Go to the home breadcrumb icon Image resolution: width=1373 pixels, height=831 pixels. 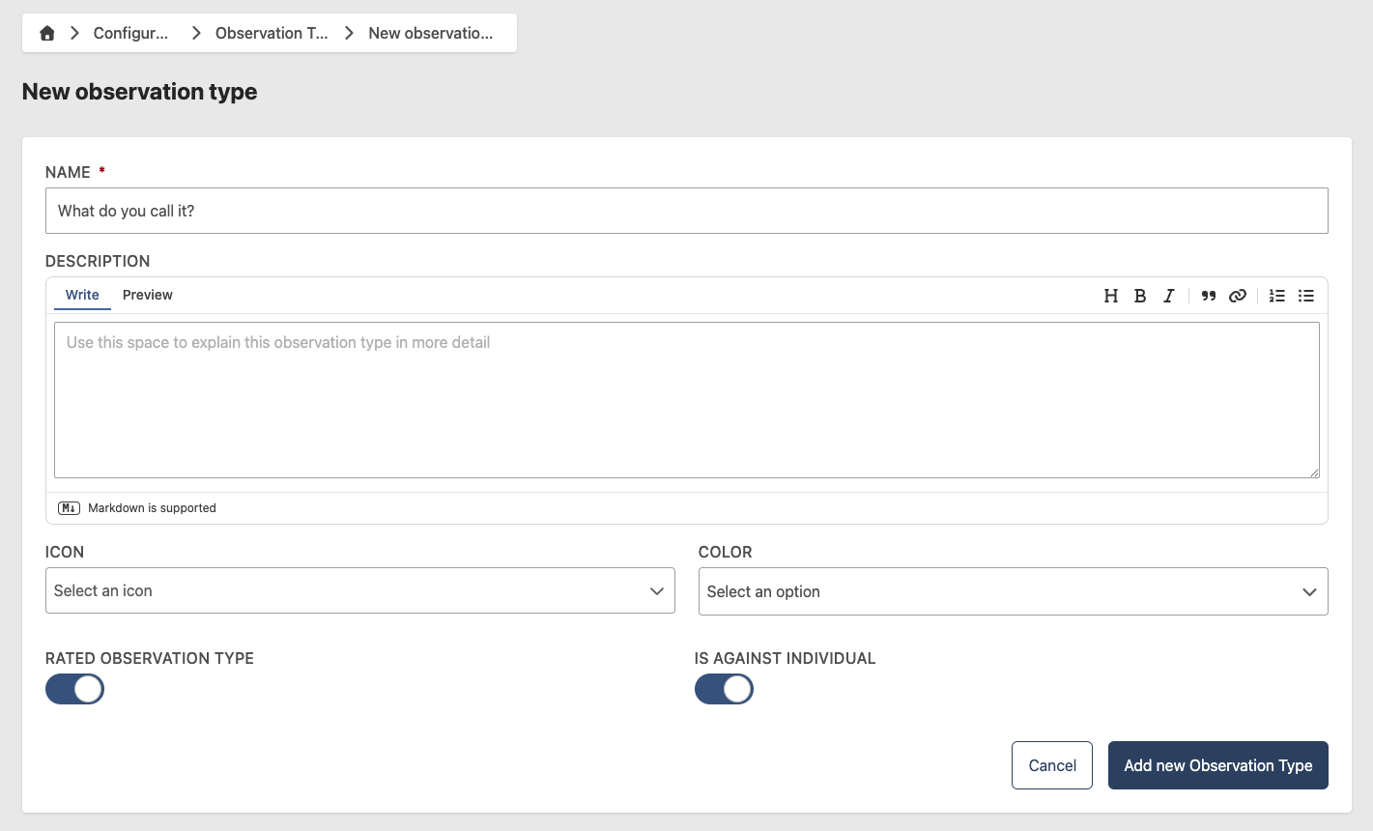click(x=46, y=33)
